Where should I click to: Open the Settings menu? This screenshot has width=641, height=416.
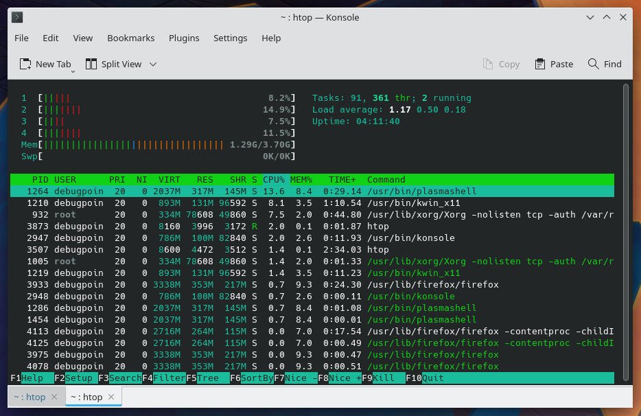tap(230, 38)
